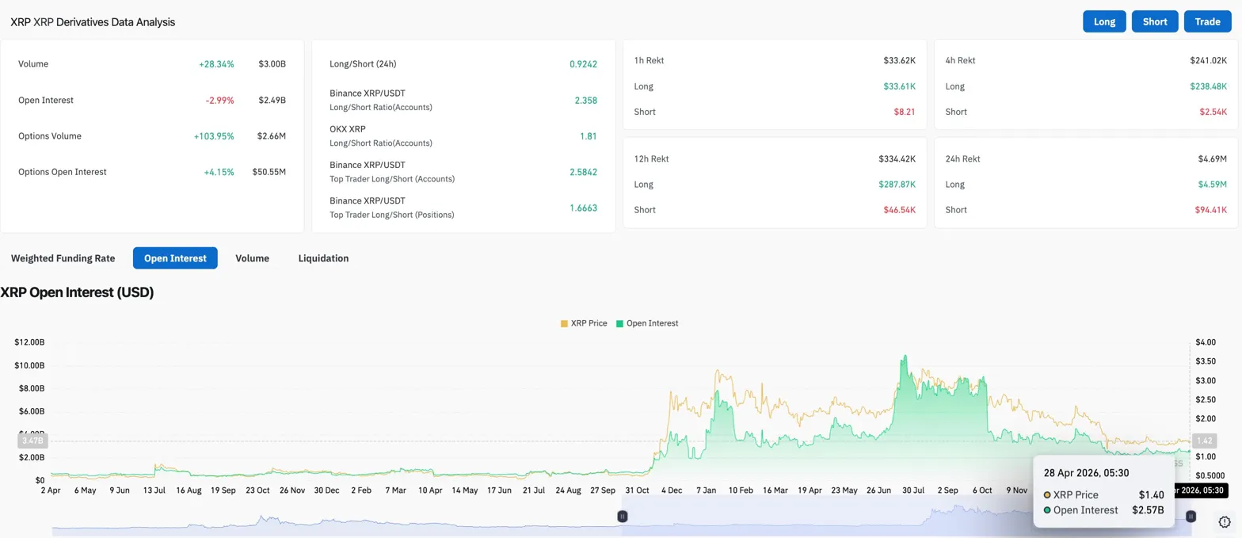Open the Volume tab
Screen dimensions: 1242x538
pos(252,258)
